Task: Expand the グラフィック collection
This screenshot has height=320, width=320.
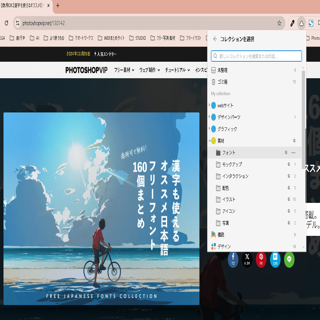Action: [209, 129]
